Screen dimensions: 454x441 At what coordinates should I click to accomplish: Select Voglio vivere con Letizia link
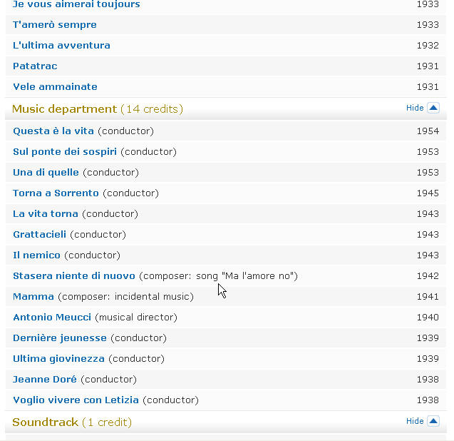76,400
